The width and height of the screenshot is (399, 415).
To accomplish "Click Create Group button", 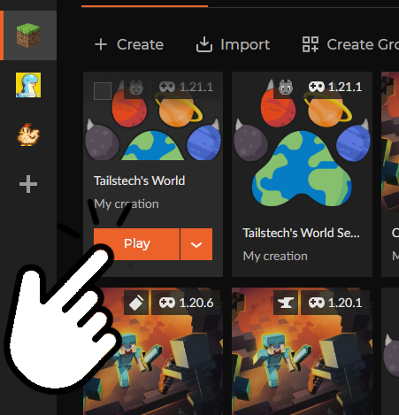I will point(350,45).
